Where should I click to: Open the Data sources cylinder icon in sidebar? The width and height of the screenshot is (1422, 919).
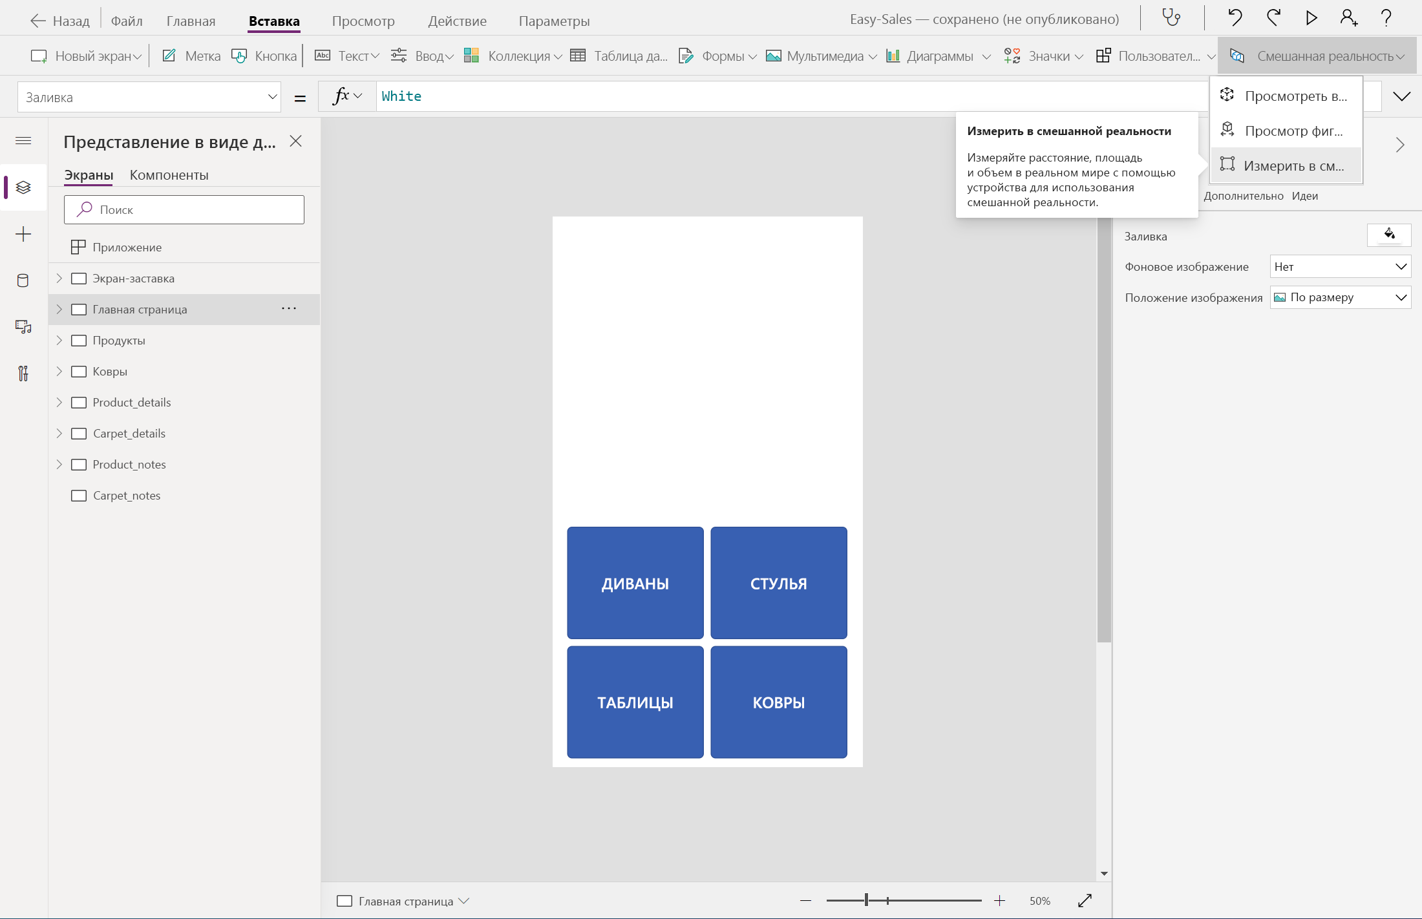click(x=23, y=280)
